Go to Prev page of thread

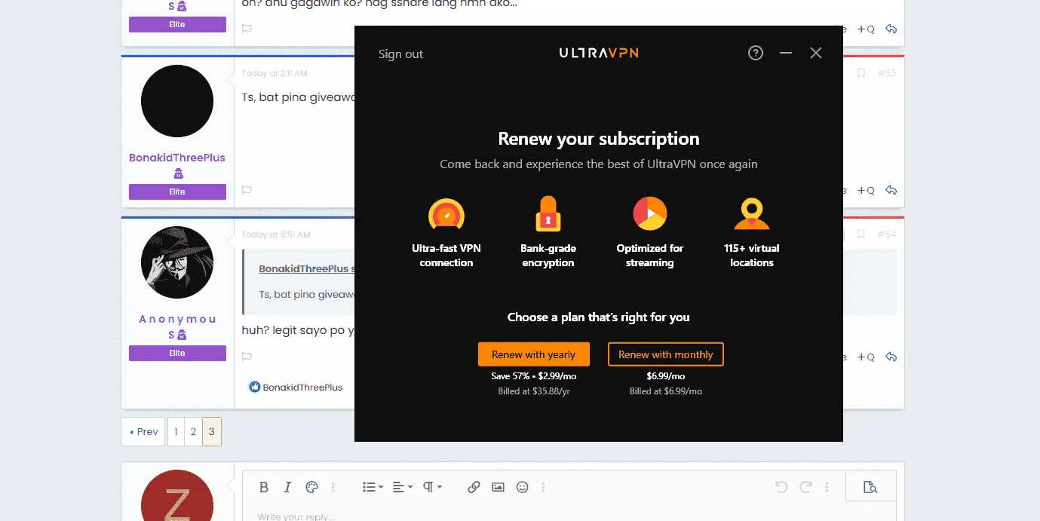(x=143, y=432)
